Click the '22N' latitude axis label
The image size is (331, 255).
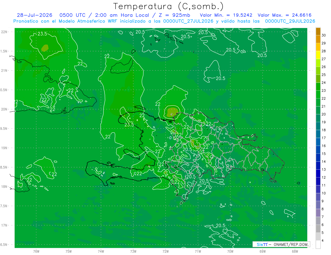coord(4,32)
